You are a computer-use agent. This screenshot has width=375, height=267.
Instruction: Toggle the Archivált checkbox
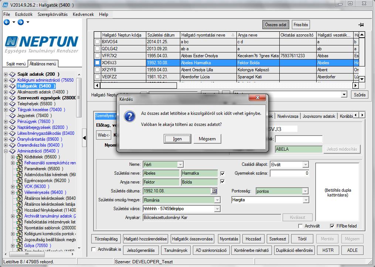[x=301, y=226]
